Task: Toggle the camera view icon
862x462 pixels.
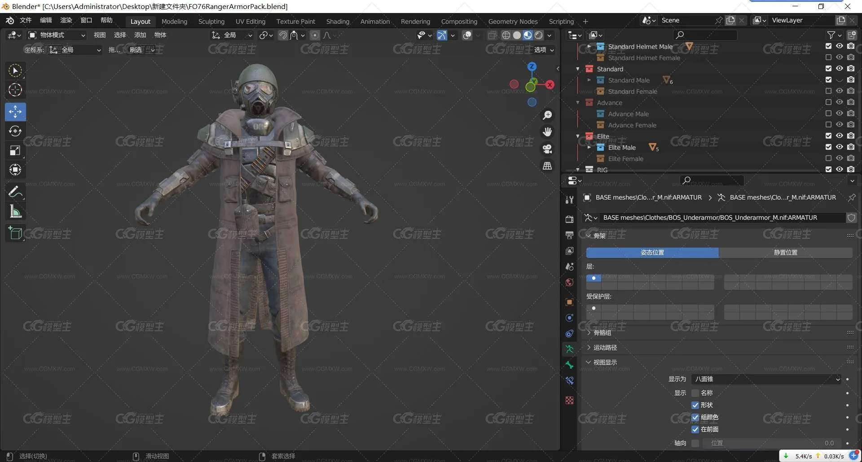Action: pyautogui.click(x=547, y=149)
